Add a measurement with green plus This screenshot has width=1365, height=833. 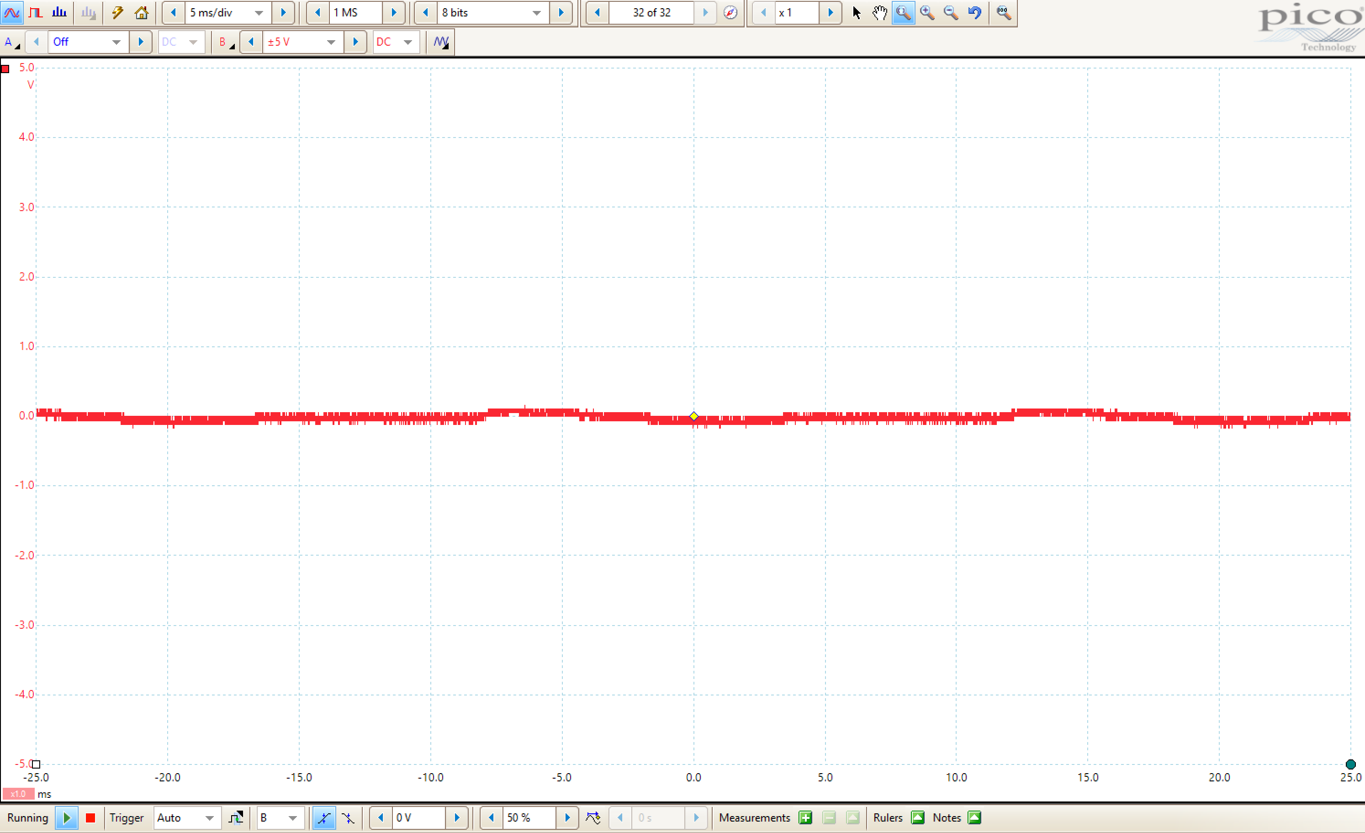point(805,817)
